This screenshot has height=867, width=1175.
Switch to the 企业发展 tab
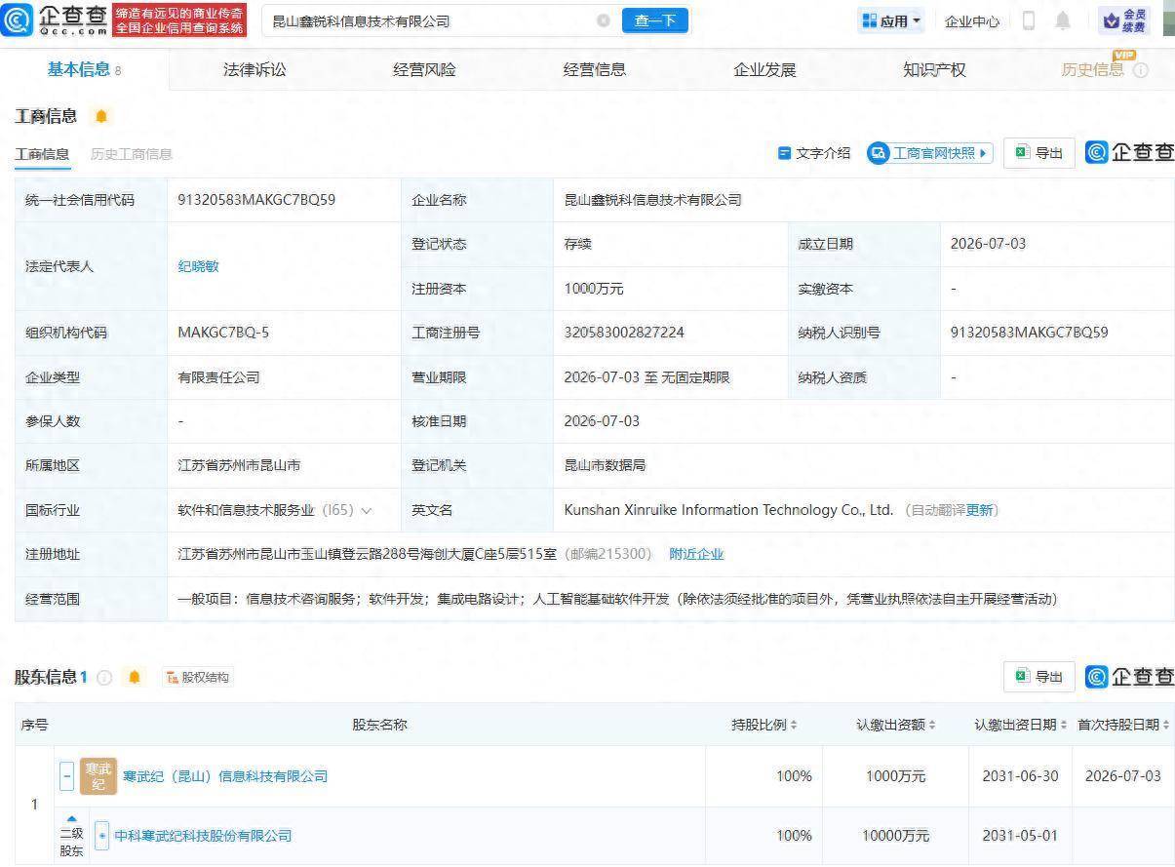click(x=764, y=69)
